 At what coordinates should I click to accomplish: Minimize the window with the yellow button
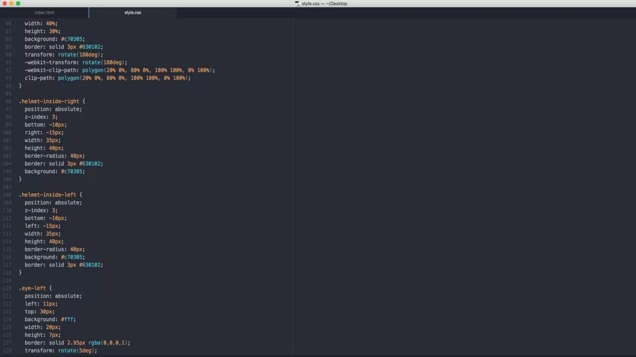click(x=11, y=3)
